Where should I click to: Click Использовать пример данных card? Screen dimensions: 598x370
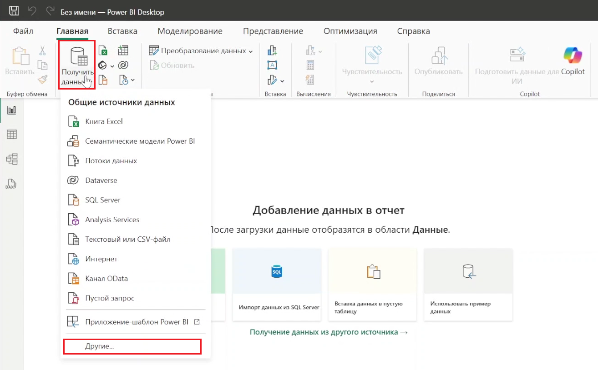pos(468,285)
